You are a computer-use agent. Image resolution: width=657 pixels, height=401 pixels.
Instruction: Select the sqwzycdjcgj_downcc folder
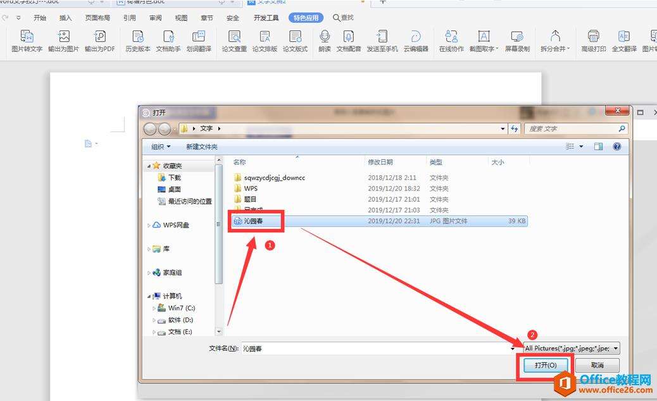click(270, 178)
